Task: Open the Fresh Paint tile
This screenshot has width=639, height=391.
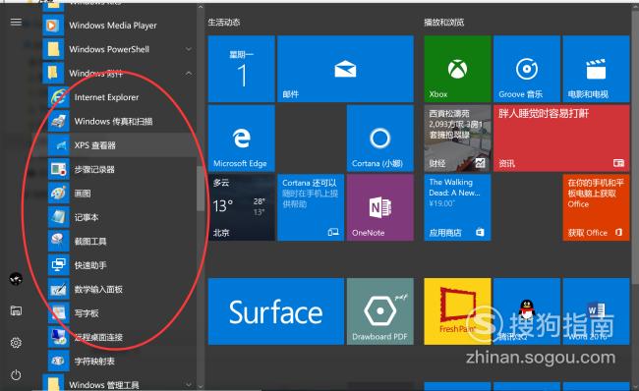Action: coord(457,311)
